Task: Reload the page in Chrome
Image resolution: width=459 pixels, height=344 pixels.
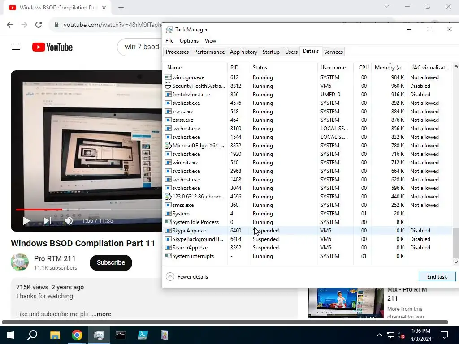Action: pos(39,25)
